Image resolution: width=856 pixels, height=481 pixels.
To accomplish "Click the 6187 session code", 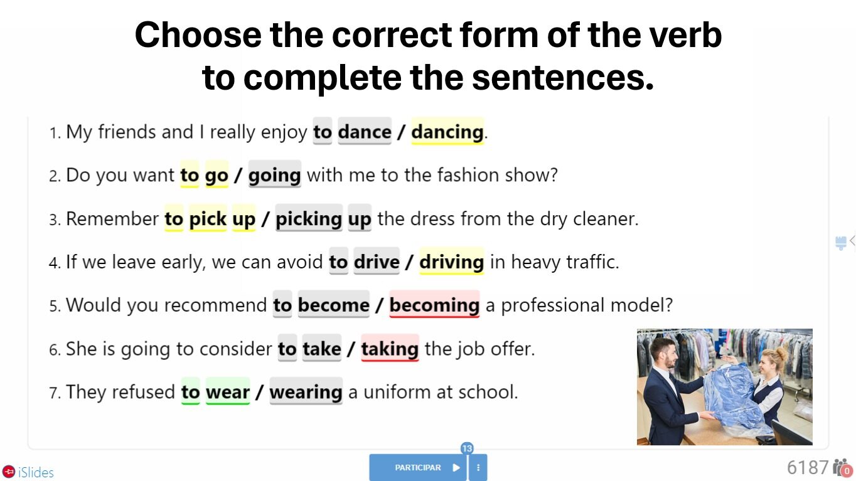I will (808, 467).
